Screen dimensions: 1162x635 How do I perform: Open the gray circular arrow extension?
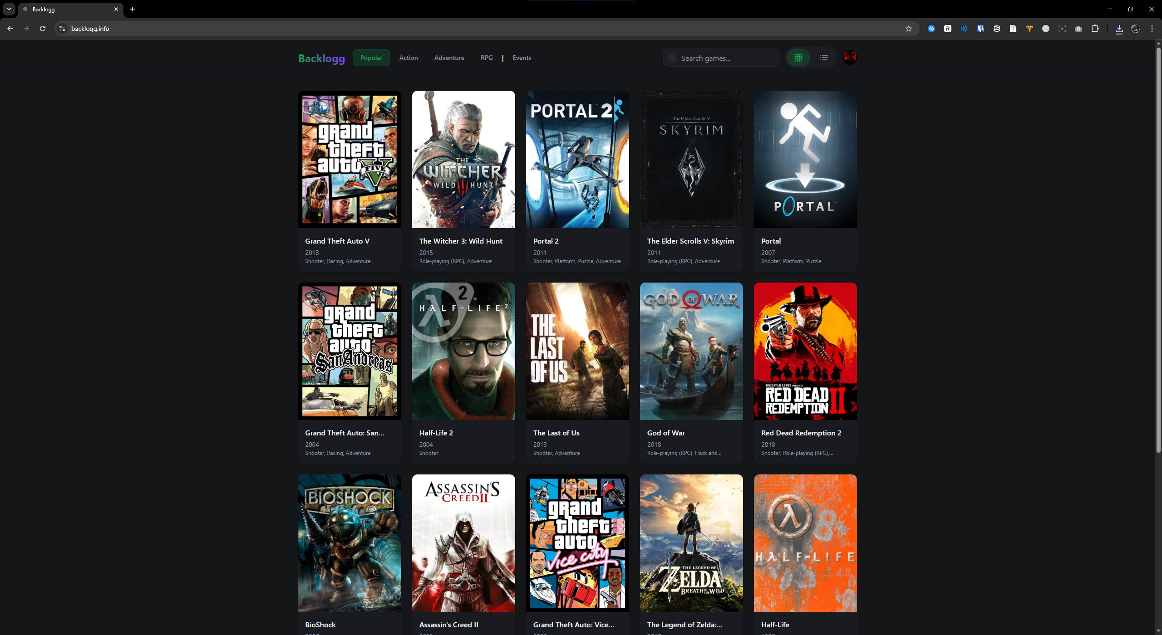[x=1045, y=29]
